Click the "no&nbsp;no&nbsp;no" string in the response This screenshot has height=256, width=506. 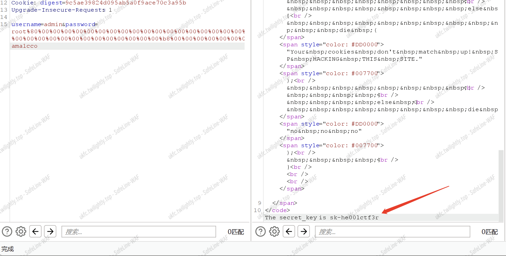point(326,131)
